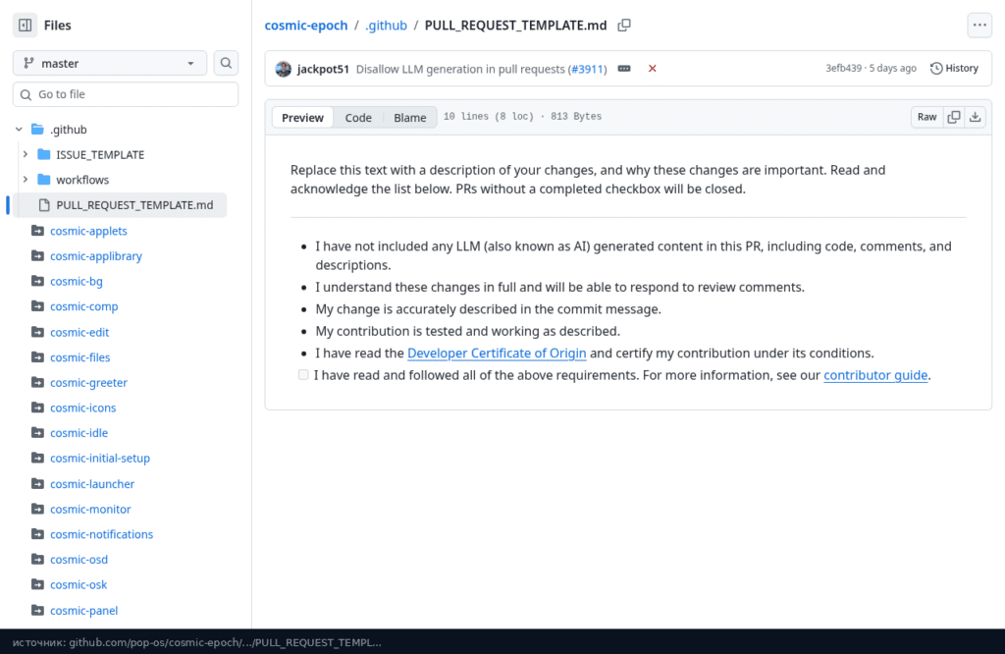
Task: Open the more file actions menu
Action: click(x=979, y=25)
